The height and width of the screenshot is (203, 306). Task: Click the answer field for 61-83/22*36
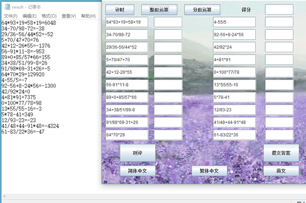point(279,135)
